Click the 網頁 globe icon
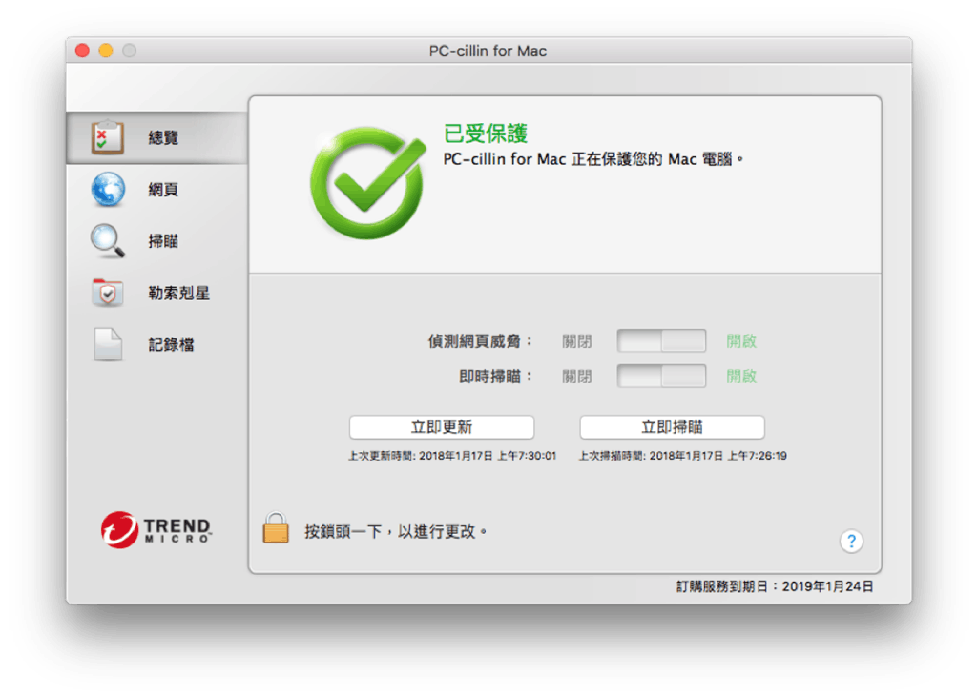 tap(108, 189)
